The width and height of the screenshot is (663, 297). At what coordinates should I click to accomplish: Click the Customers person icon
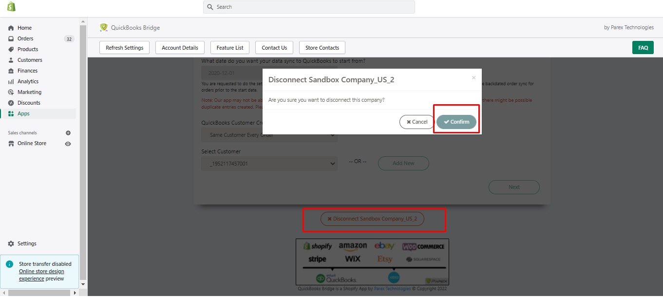coord(11,60)
